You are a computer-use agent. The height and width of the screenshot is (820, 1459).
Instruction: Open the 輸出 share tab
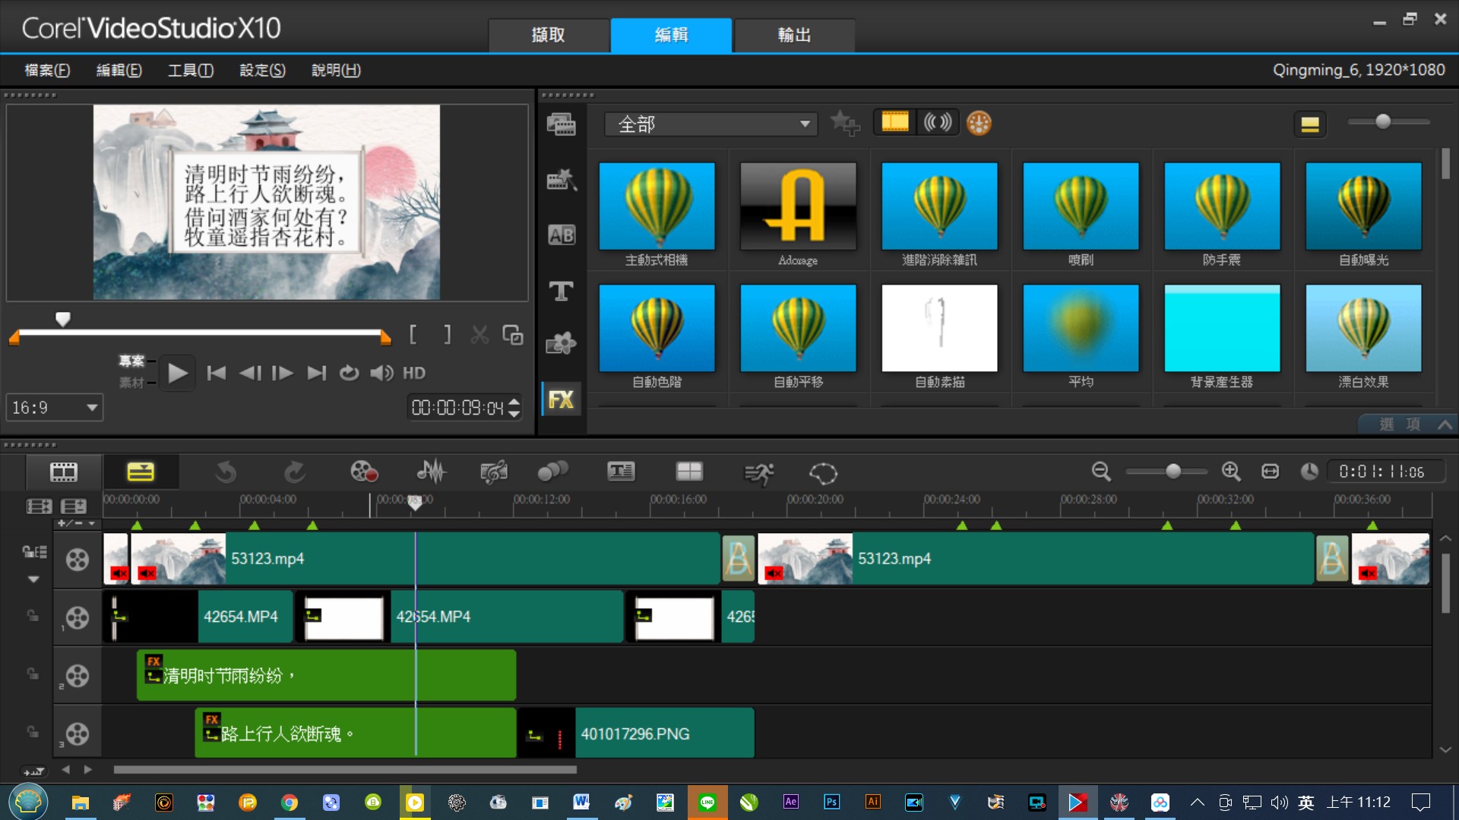click(x=795, y=35)
